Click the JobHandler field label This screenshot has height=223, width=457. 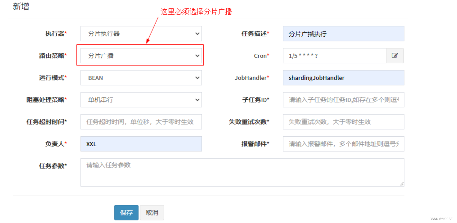252,78
